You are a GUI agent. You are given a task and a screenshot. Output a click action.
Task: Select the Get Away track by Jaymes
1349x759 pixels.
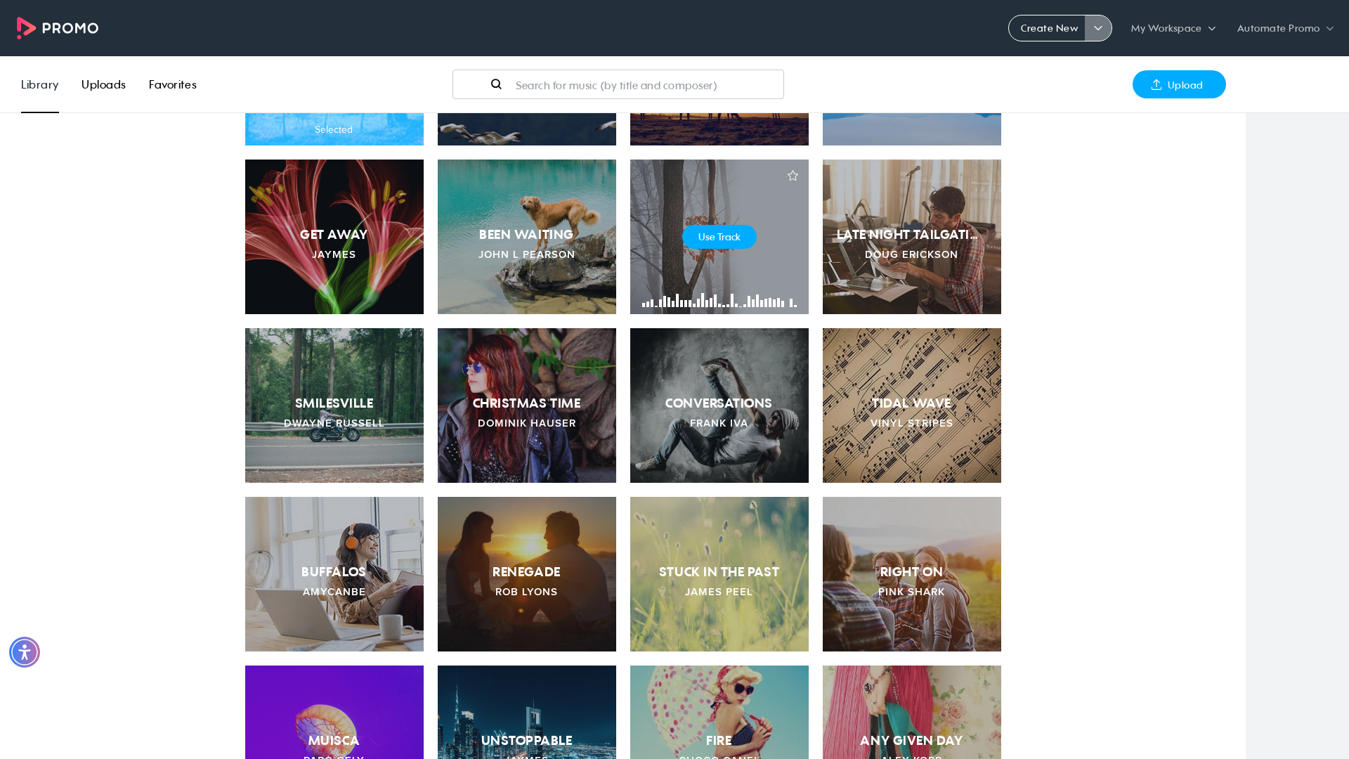point(334,237)
